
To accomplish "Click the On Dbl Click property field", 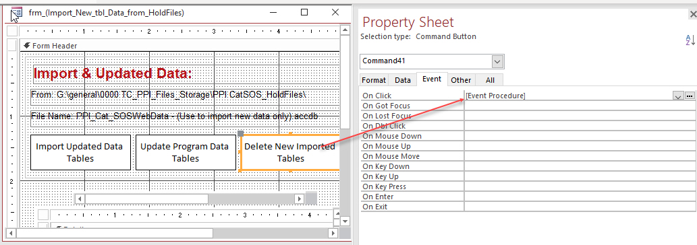I will coord(580,126).
